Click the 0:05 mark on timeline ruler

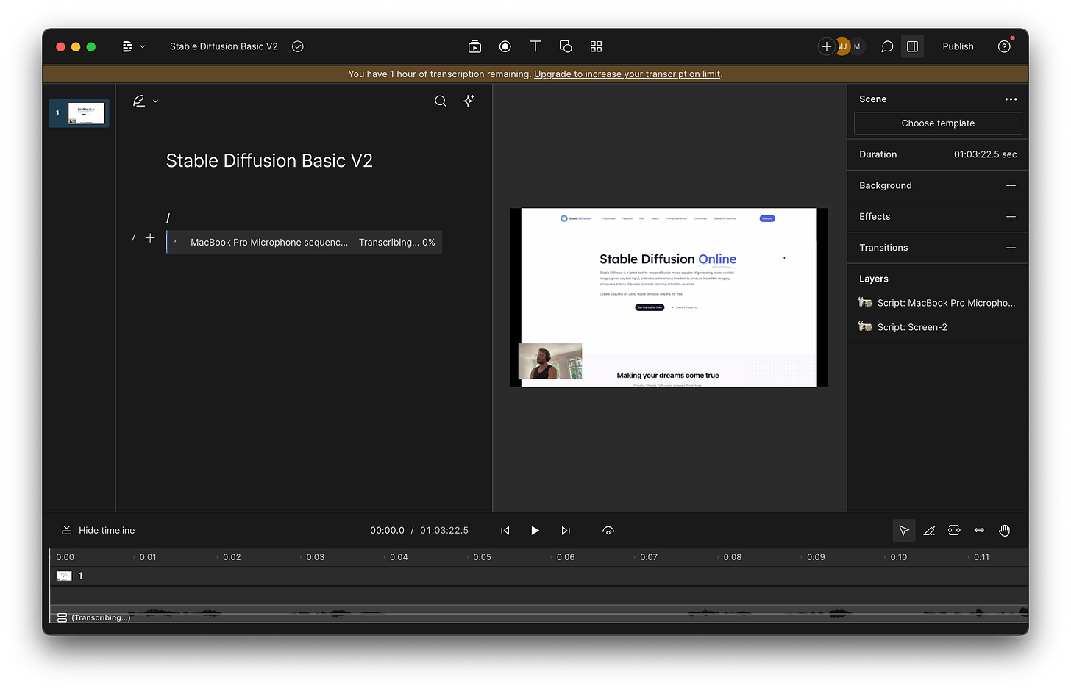coord(482,557)
